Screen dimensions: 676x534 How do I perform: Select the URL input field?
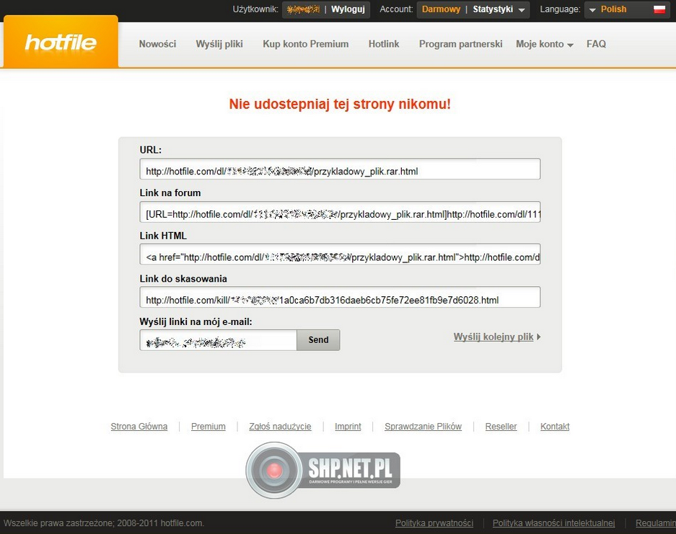(x=340, y=169)
